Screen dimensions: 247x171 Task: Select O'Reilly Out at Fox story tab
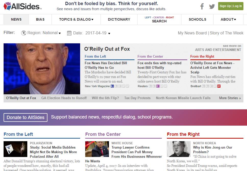21,98
